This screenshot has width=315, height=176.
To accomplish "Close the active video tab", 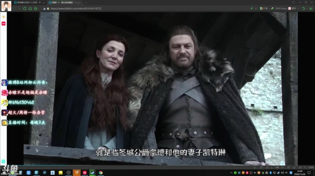I will pyautogui.click(x=79, y=3).
